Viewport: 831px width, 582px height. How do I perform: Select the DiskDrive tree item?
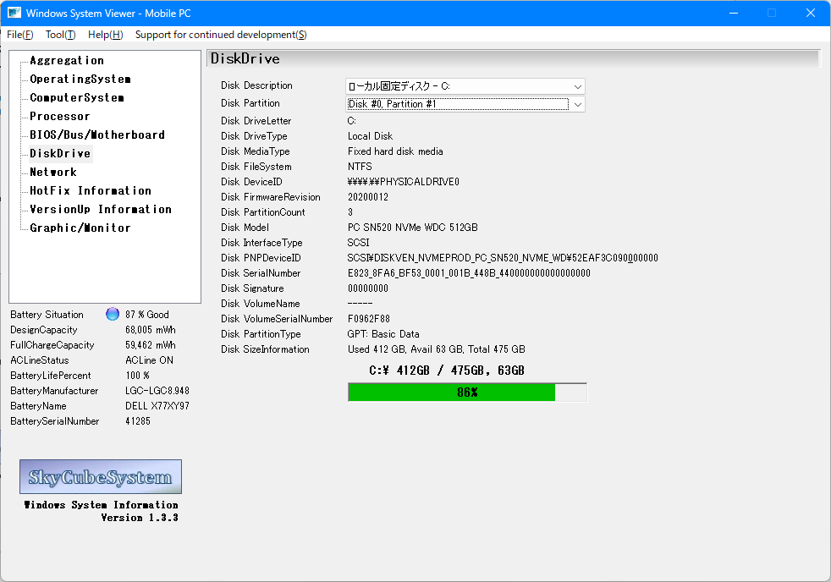coord(60,154)
